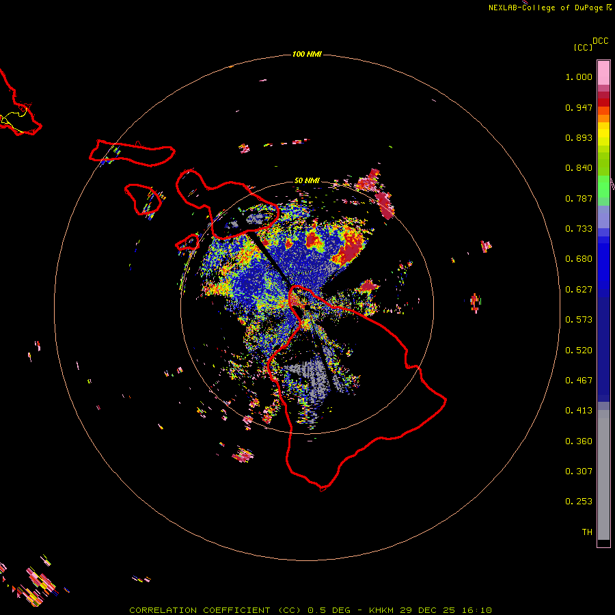Click the 0.893 scale value
The width and height of the screenshot is (615, 615).
pyautogui.click(x=579, y=137)
